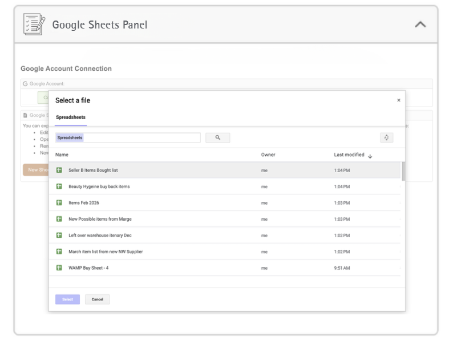Close the Select a file dialog
The image size is (449, 337).
(399, 100)
